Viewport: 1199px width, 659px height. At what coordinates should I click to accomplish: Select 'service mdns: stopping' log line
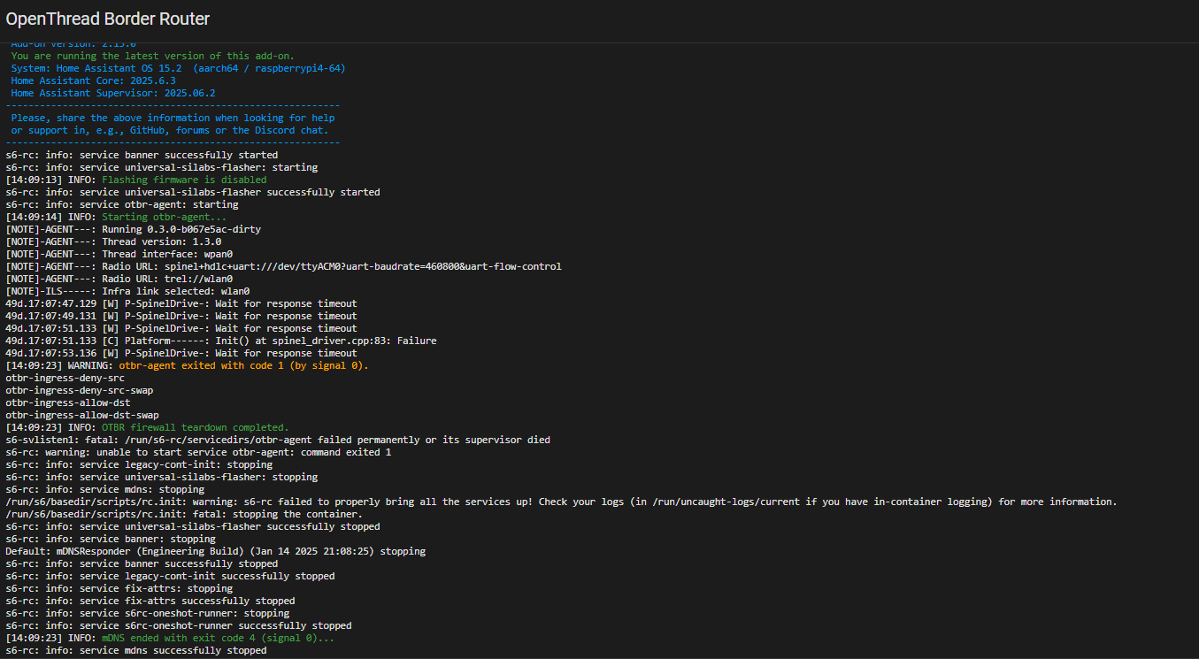click(x=104, y=489)
